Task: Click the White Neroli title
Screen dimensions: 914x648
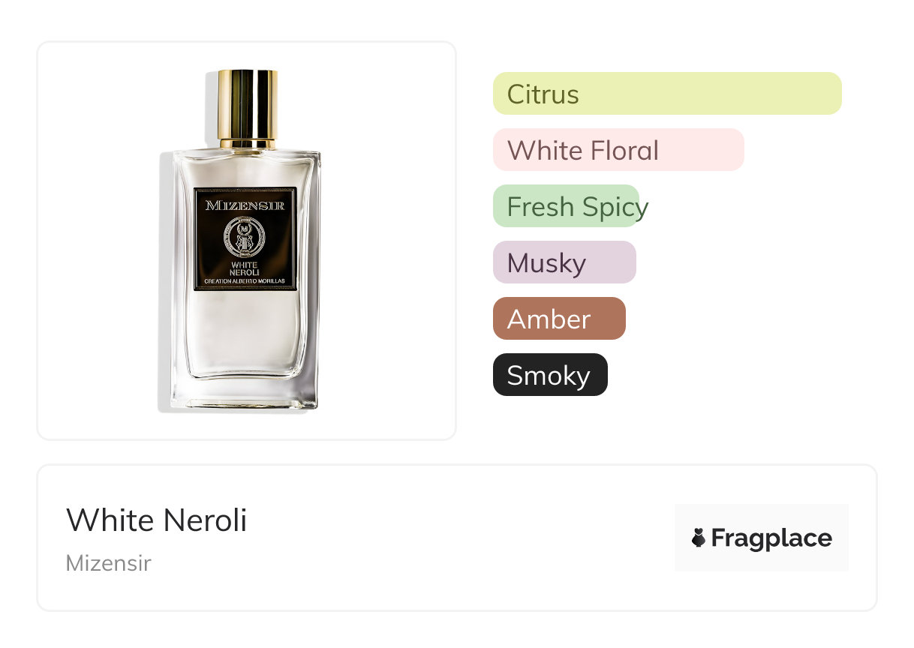Action: (156, 520)
